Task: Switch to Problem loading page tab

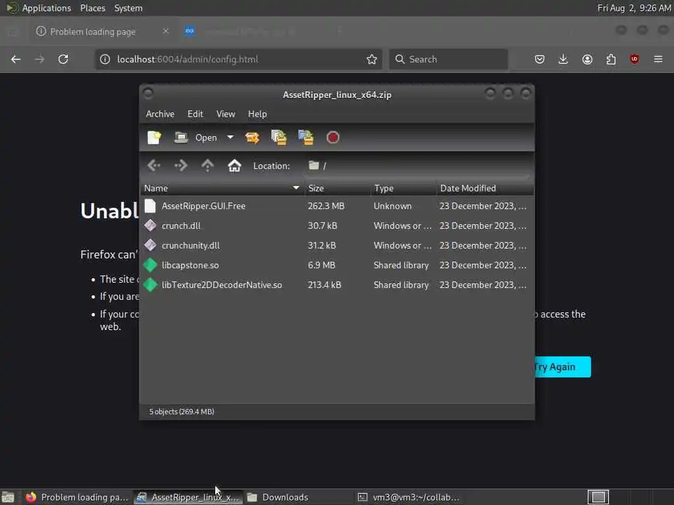Action: coord(101,32)
